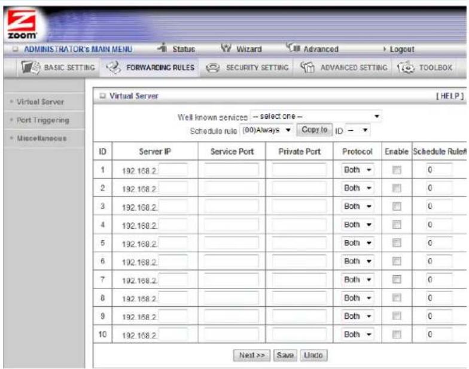Image resolution: width=469 pixels, height=369 pixels.
Task: Select Virtual Server in sidebar
Action: pos(41,102)
